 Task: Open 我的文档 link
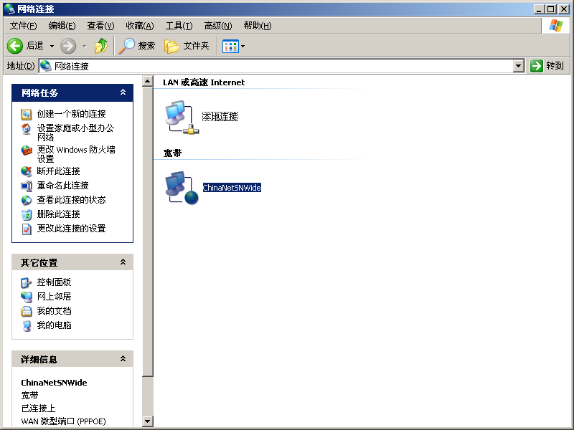coord(55,311)
